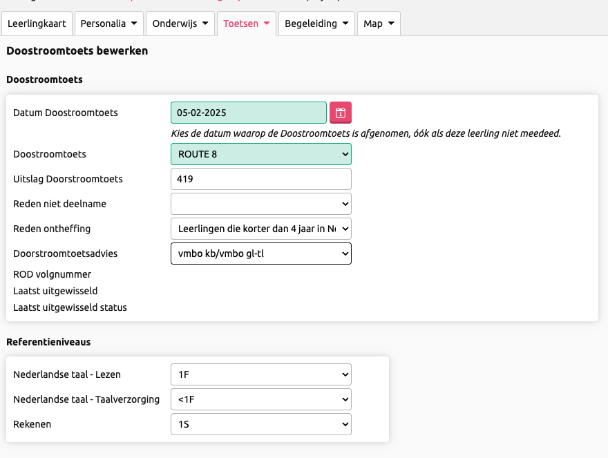Expand the Doostroomtoets ROUTE 8 dropdown
This screenshot has width=608, height=458.
click(x=261, y=154)
